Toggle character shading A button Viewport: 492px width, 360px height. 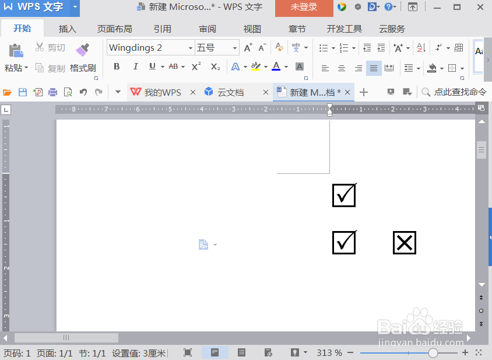click(x=300, y=67)
